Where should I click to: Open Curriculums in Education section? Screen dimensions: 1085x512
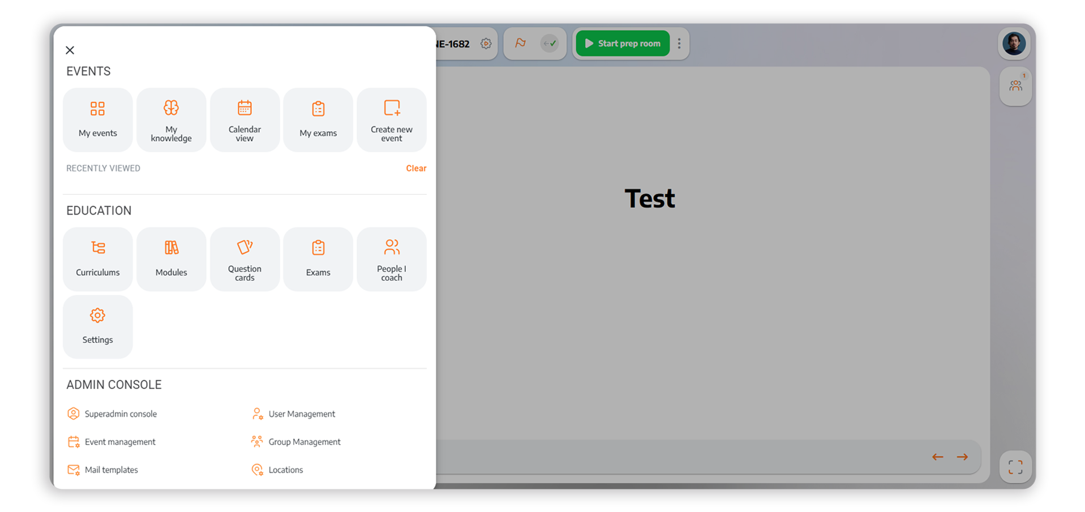tap(97, 259)
